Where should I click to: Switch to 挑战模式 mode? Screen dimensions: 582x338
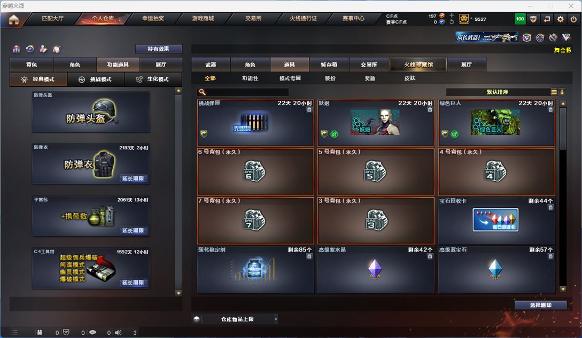click(96, 79)
